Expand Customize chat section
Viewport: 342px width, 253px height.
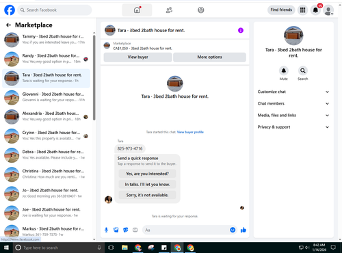point(293,92)
